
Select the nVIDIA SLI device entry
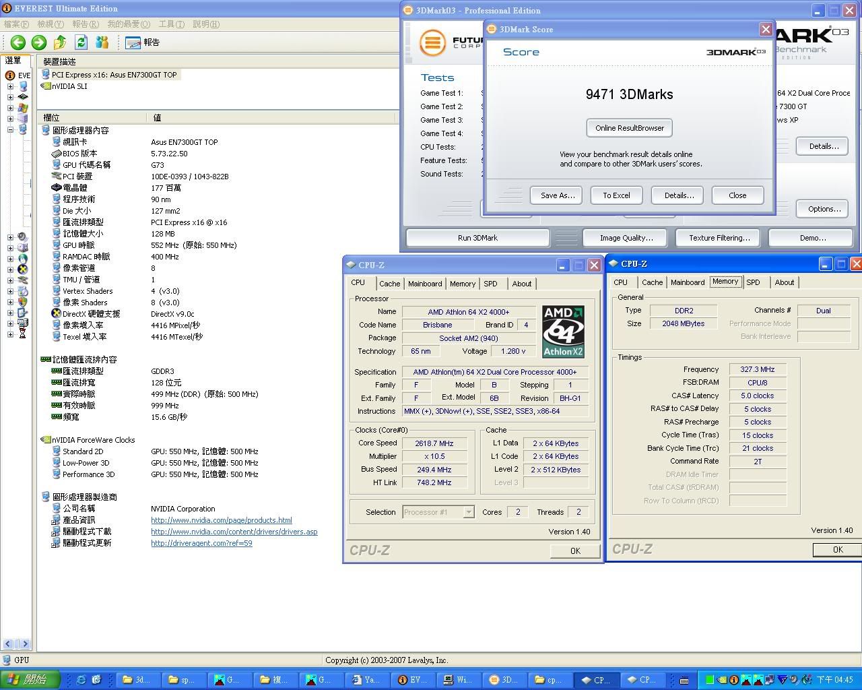(x=69, y=86)
